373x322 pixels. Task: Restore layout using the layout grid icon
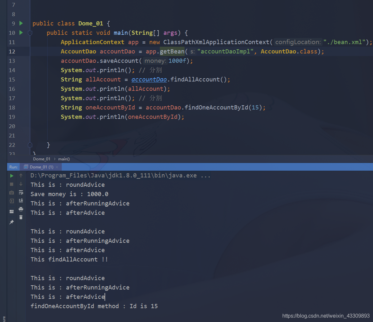[12, 212]
